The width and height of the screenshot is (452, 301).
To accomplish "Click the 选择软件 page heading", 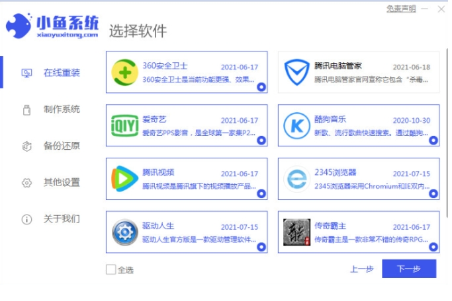I will [138, 31].
